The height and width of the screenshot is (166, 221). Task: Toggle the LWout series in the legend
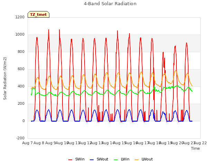[144, 159]
